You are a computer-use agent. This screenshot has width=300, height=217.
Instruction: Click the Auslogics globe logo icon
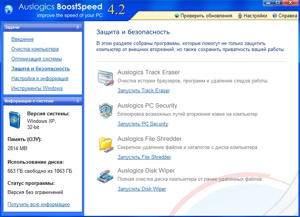[9, 9]
